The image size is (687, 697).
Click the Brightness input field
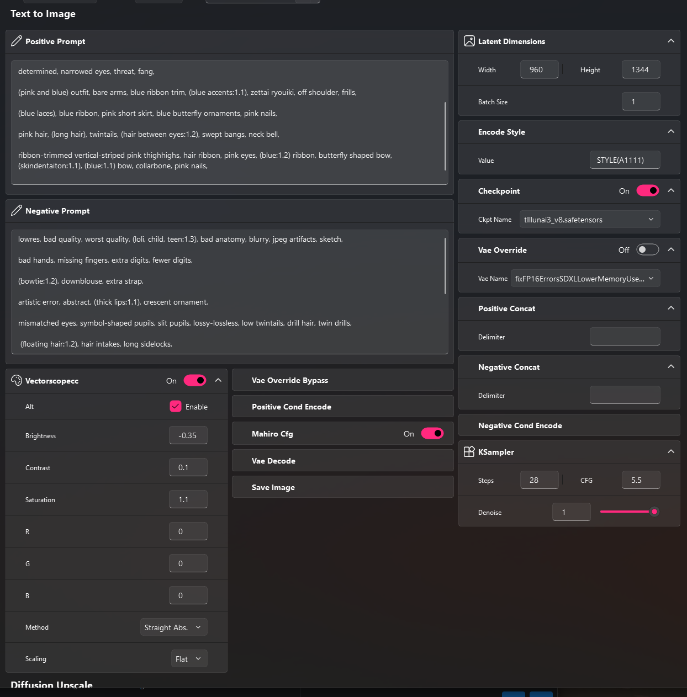coord(188,435)
